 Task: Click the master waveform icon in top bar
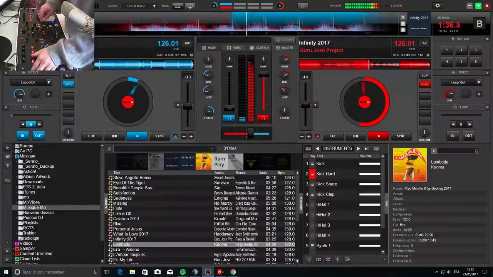click(x=303, y=6)
